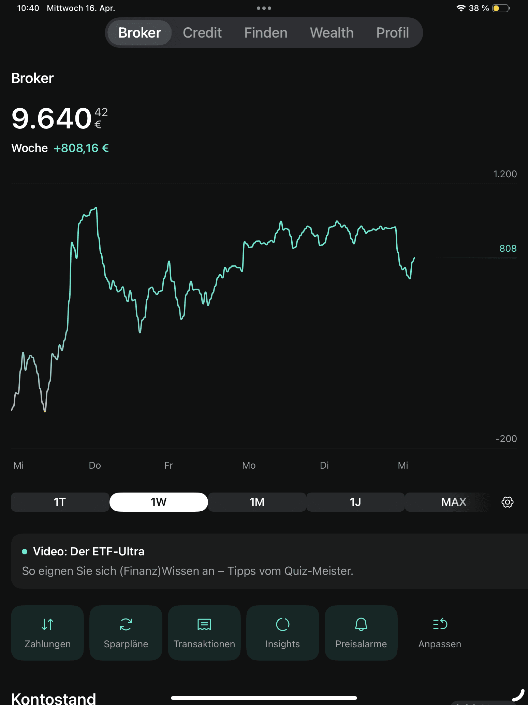
Task: Select the 1J chart range
Action: [x=355, y=502]
